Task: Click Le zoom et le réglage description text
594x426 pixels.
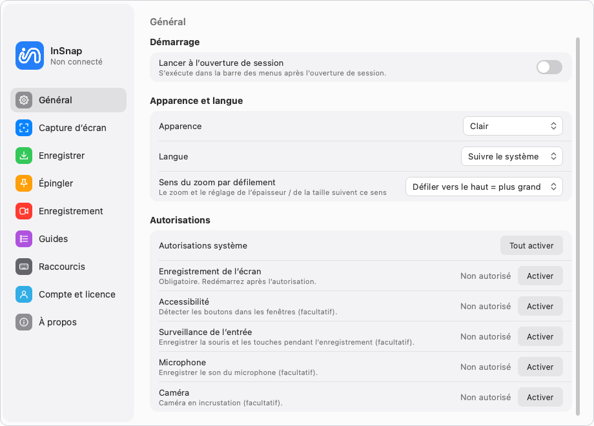Action: click(272, 192)
